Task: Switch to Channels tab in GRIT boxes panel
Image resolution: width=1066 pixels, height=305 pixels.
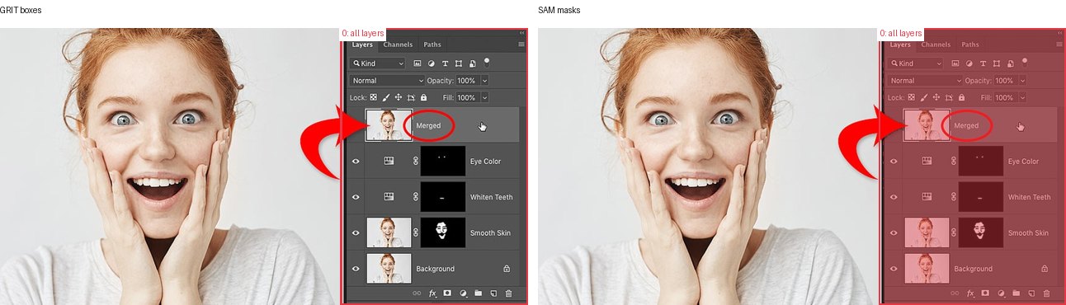Action: [398, 45]
